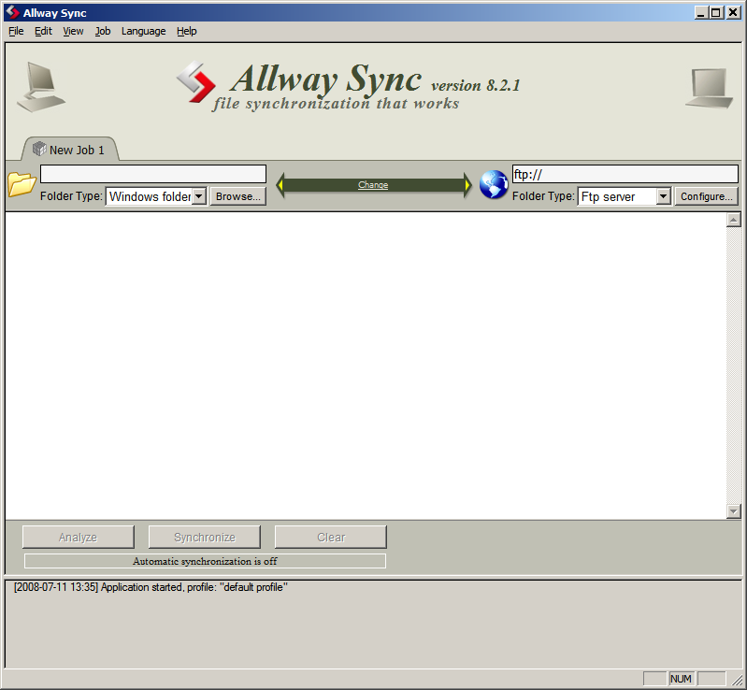Expand the Windows folder type dropdown

coord(199,196)
